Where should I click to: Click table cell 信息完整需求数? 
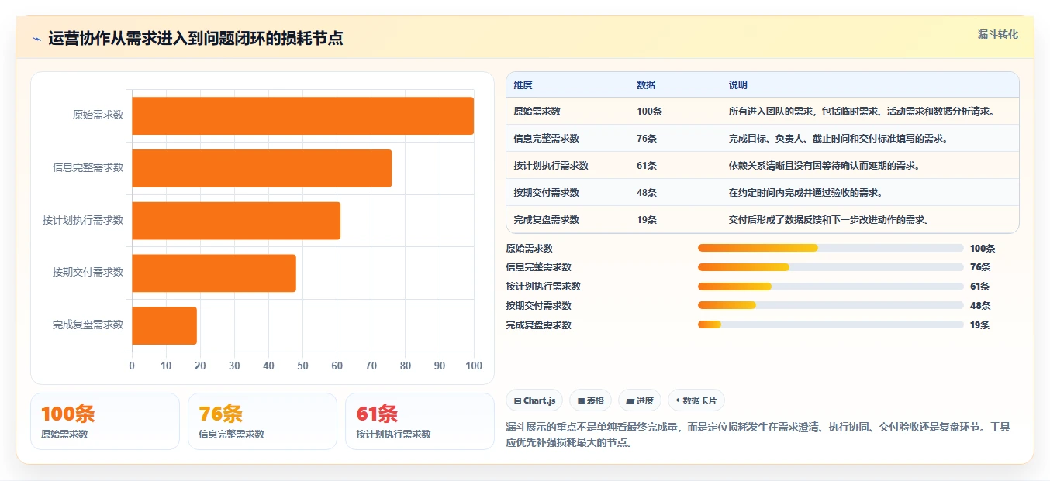point(546,139)
